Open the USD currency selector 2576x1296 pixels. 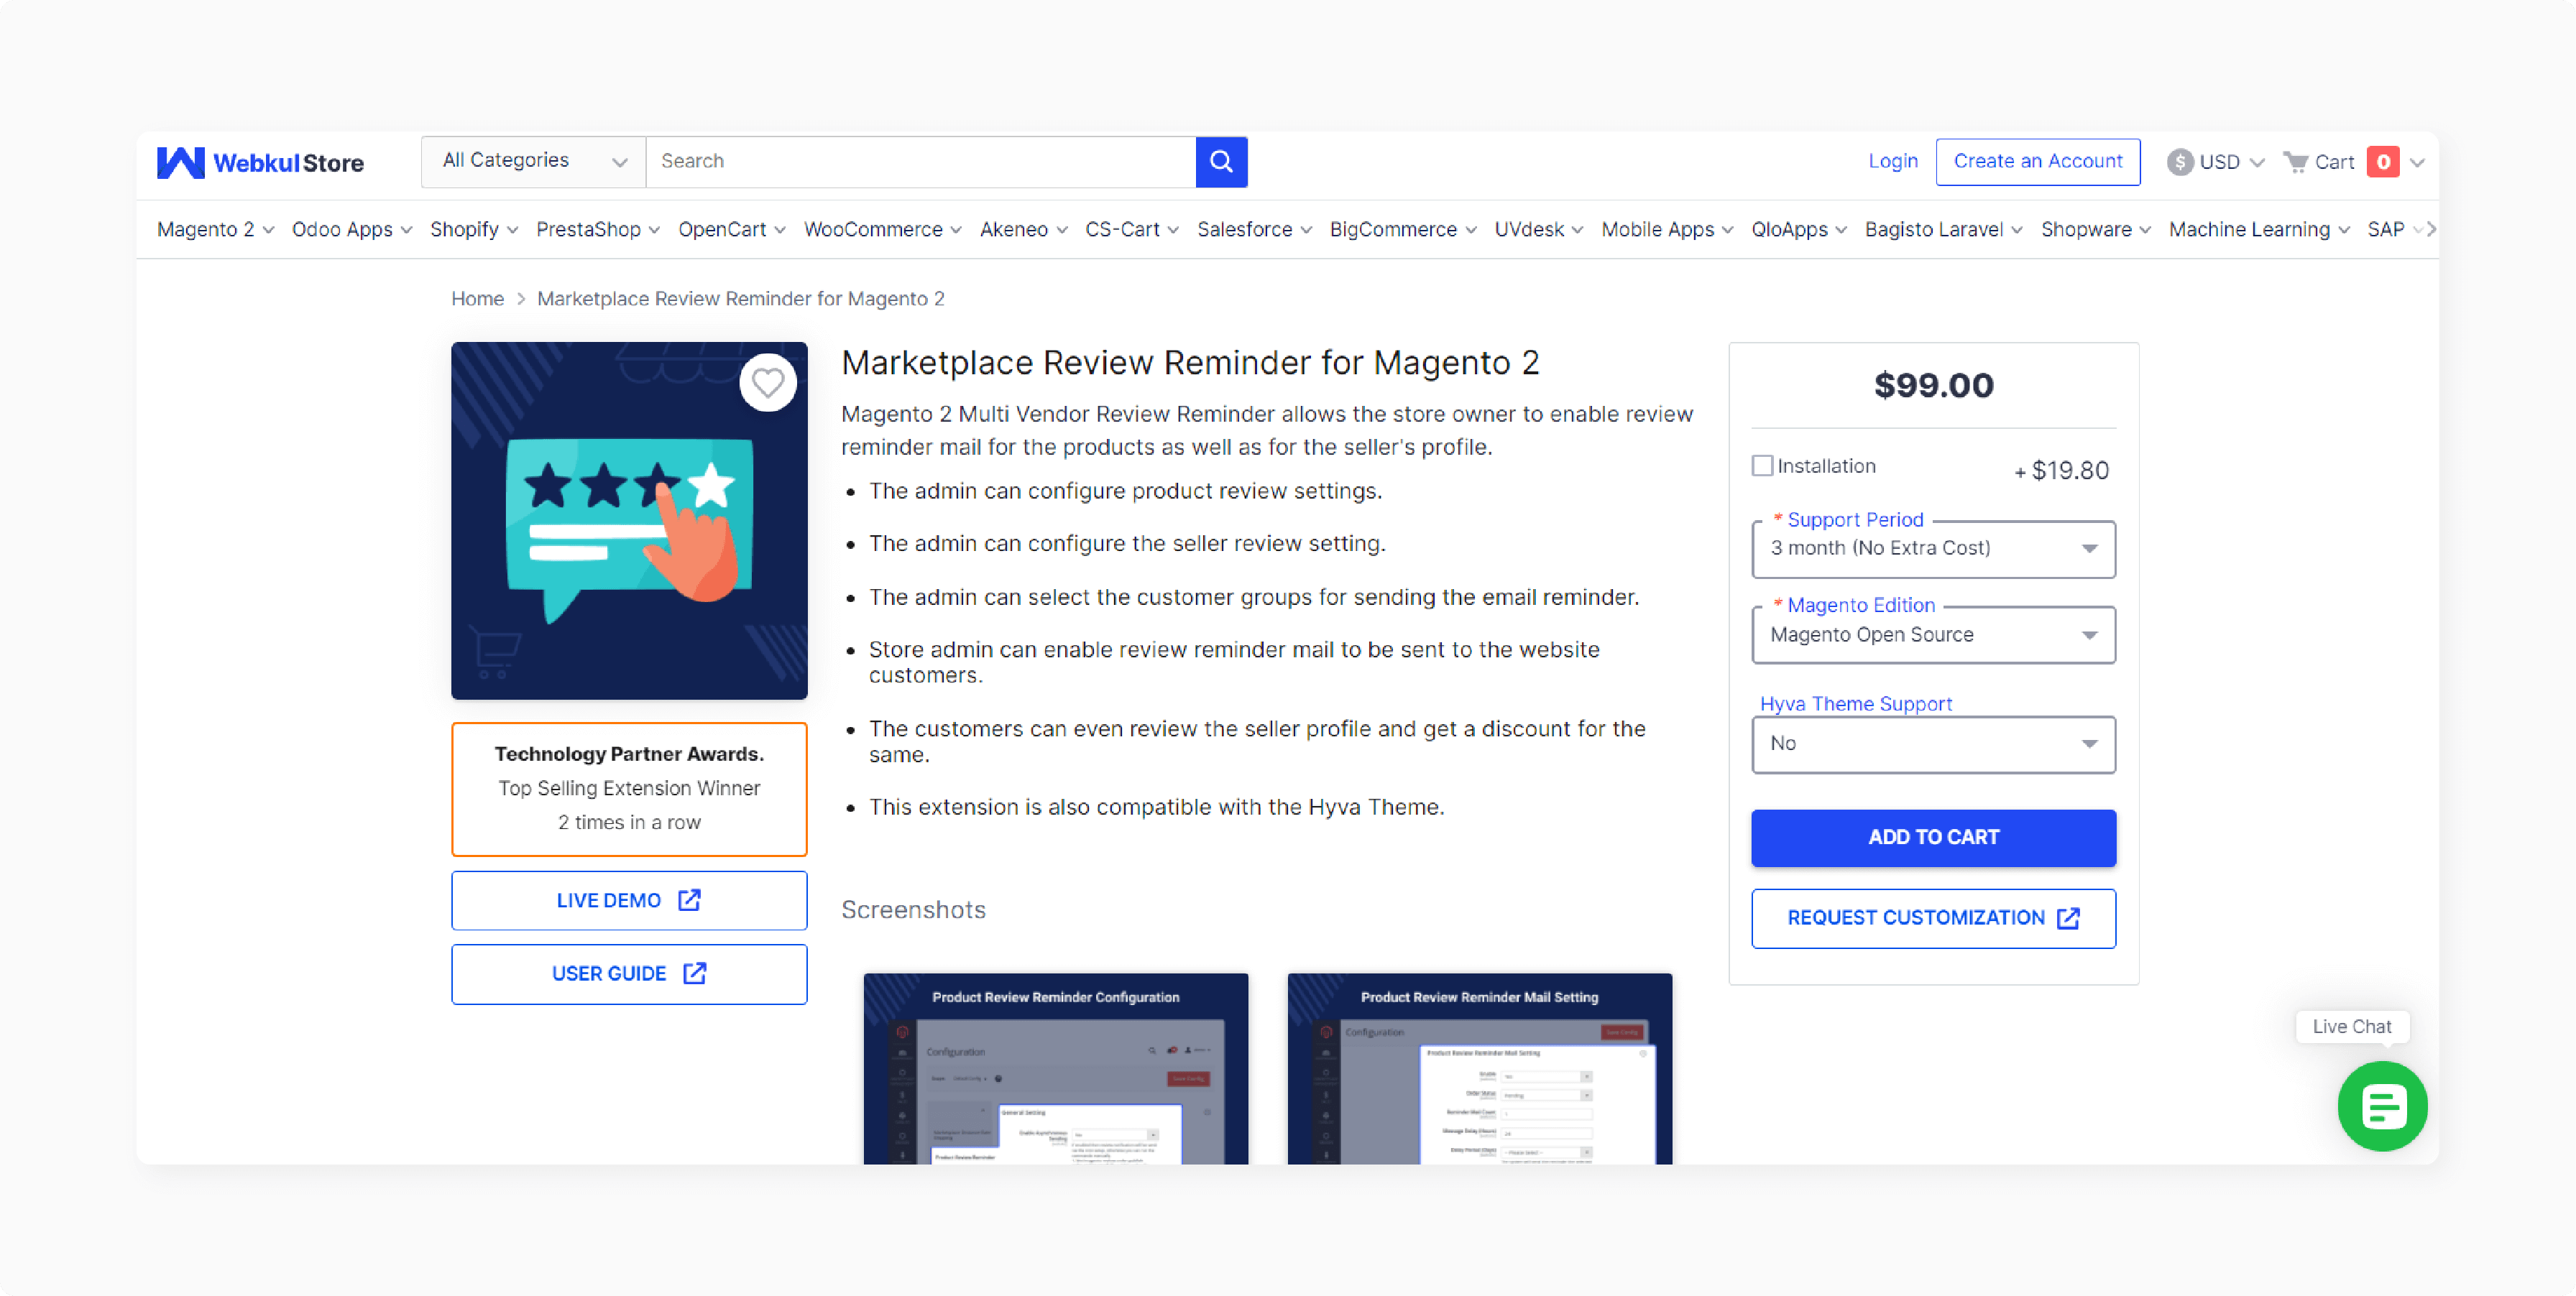click(x=2216, y=162)
